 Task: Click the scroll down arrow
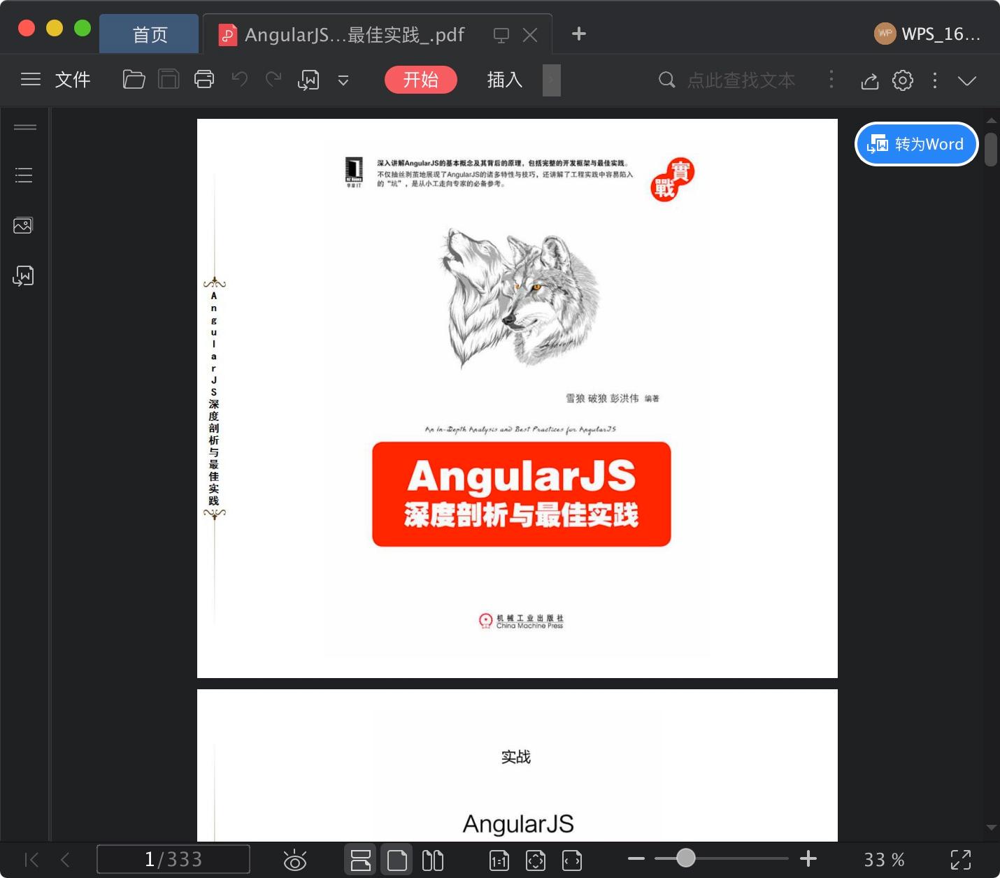click(991, 827)
